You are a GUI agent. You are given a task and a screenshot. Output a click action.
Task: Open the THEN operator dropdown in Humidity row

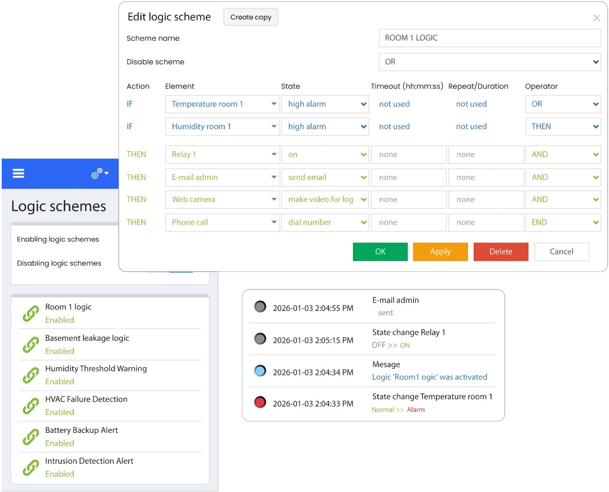pos(563,127)
